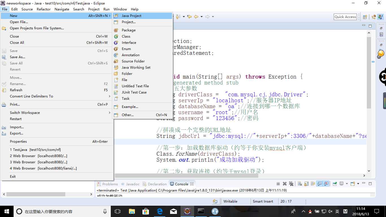Click the Last Edit Location arrow icon
The width and height of the screenshot is (386, 217).
[x=189, y=17]
